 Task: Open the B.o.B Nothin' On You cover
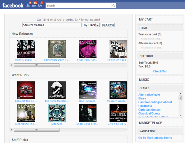118,49
